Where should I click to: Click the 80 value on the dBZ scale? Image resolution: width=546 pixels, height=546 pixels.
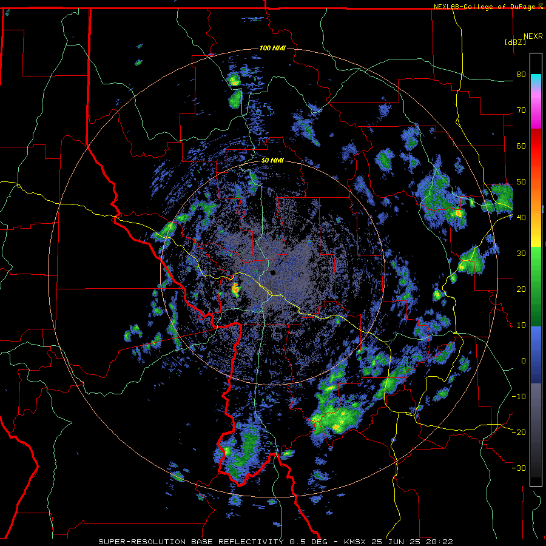coord(521,75)
